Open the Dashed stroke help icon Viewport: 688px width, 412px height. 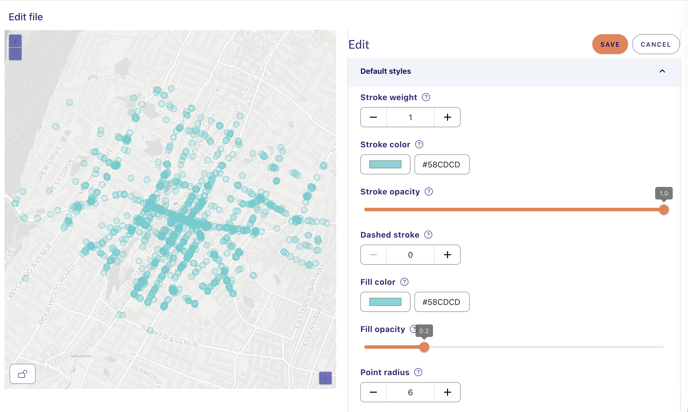click(428, 235)
